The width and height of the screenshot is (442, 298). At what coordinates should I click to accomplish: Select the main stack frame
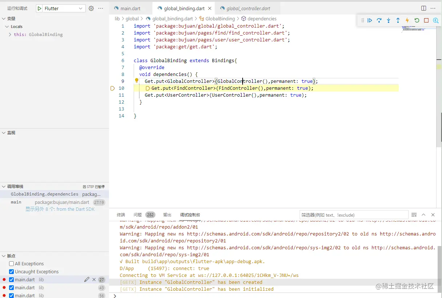[54, 202]
